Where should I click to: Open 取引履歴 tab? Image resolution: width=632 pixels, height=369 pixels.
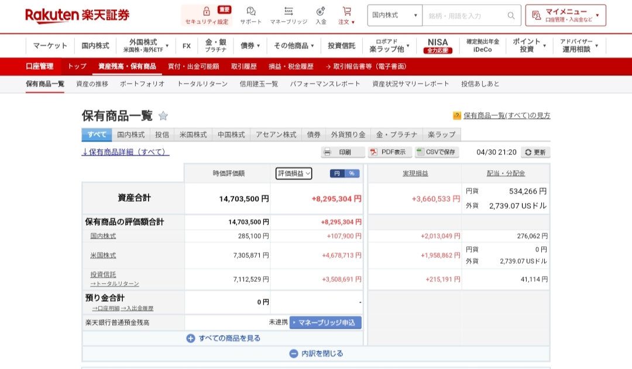[244, 67]
